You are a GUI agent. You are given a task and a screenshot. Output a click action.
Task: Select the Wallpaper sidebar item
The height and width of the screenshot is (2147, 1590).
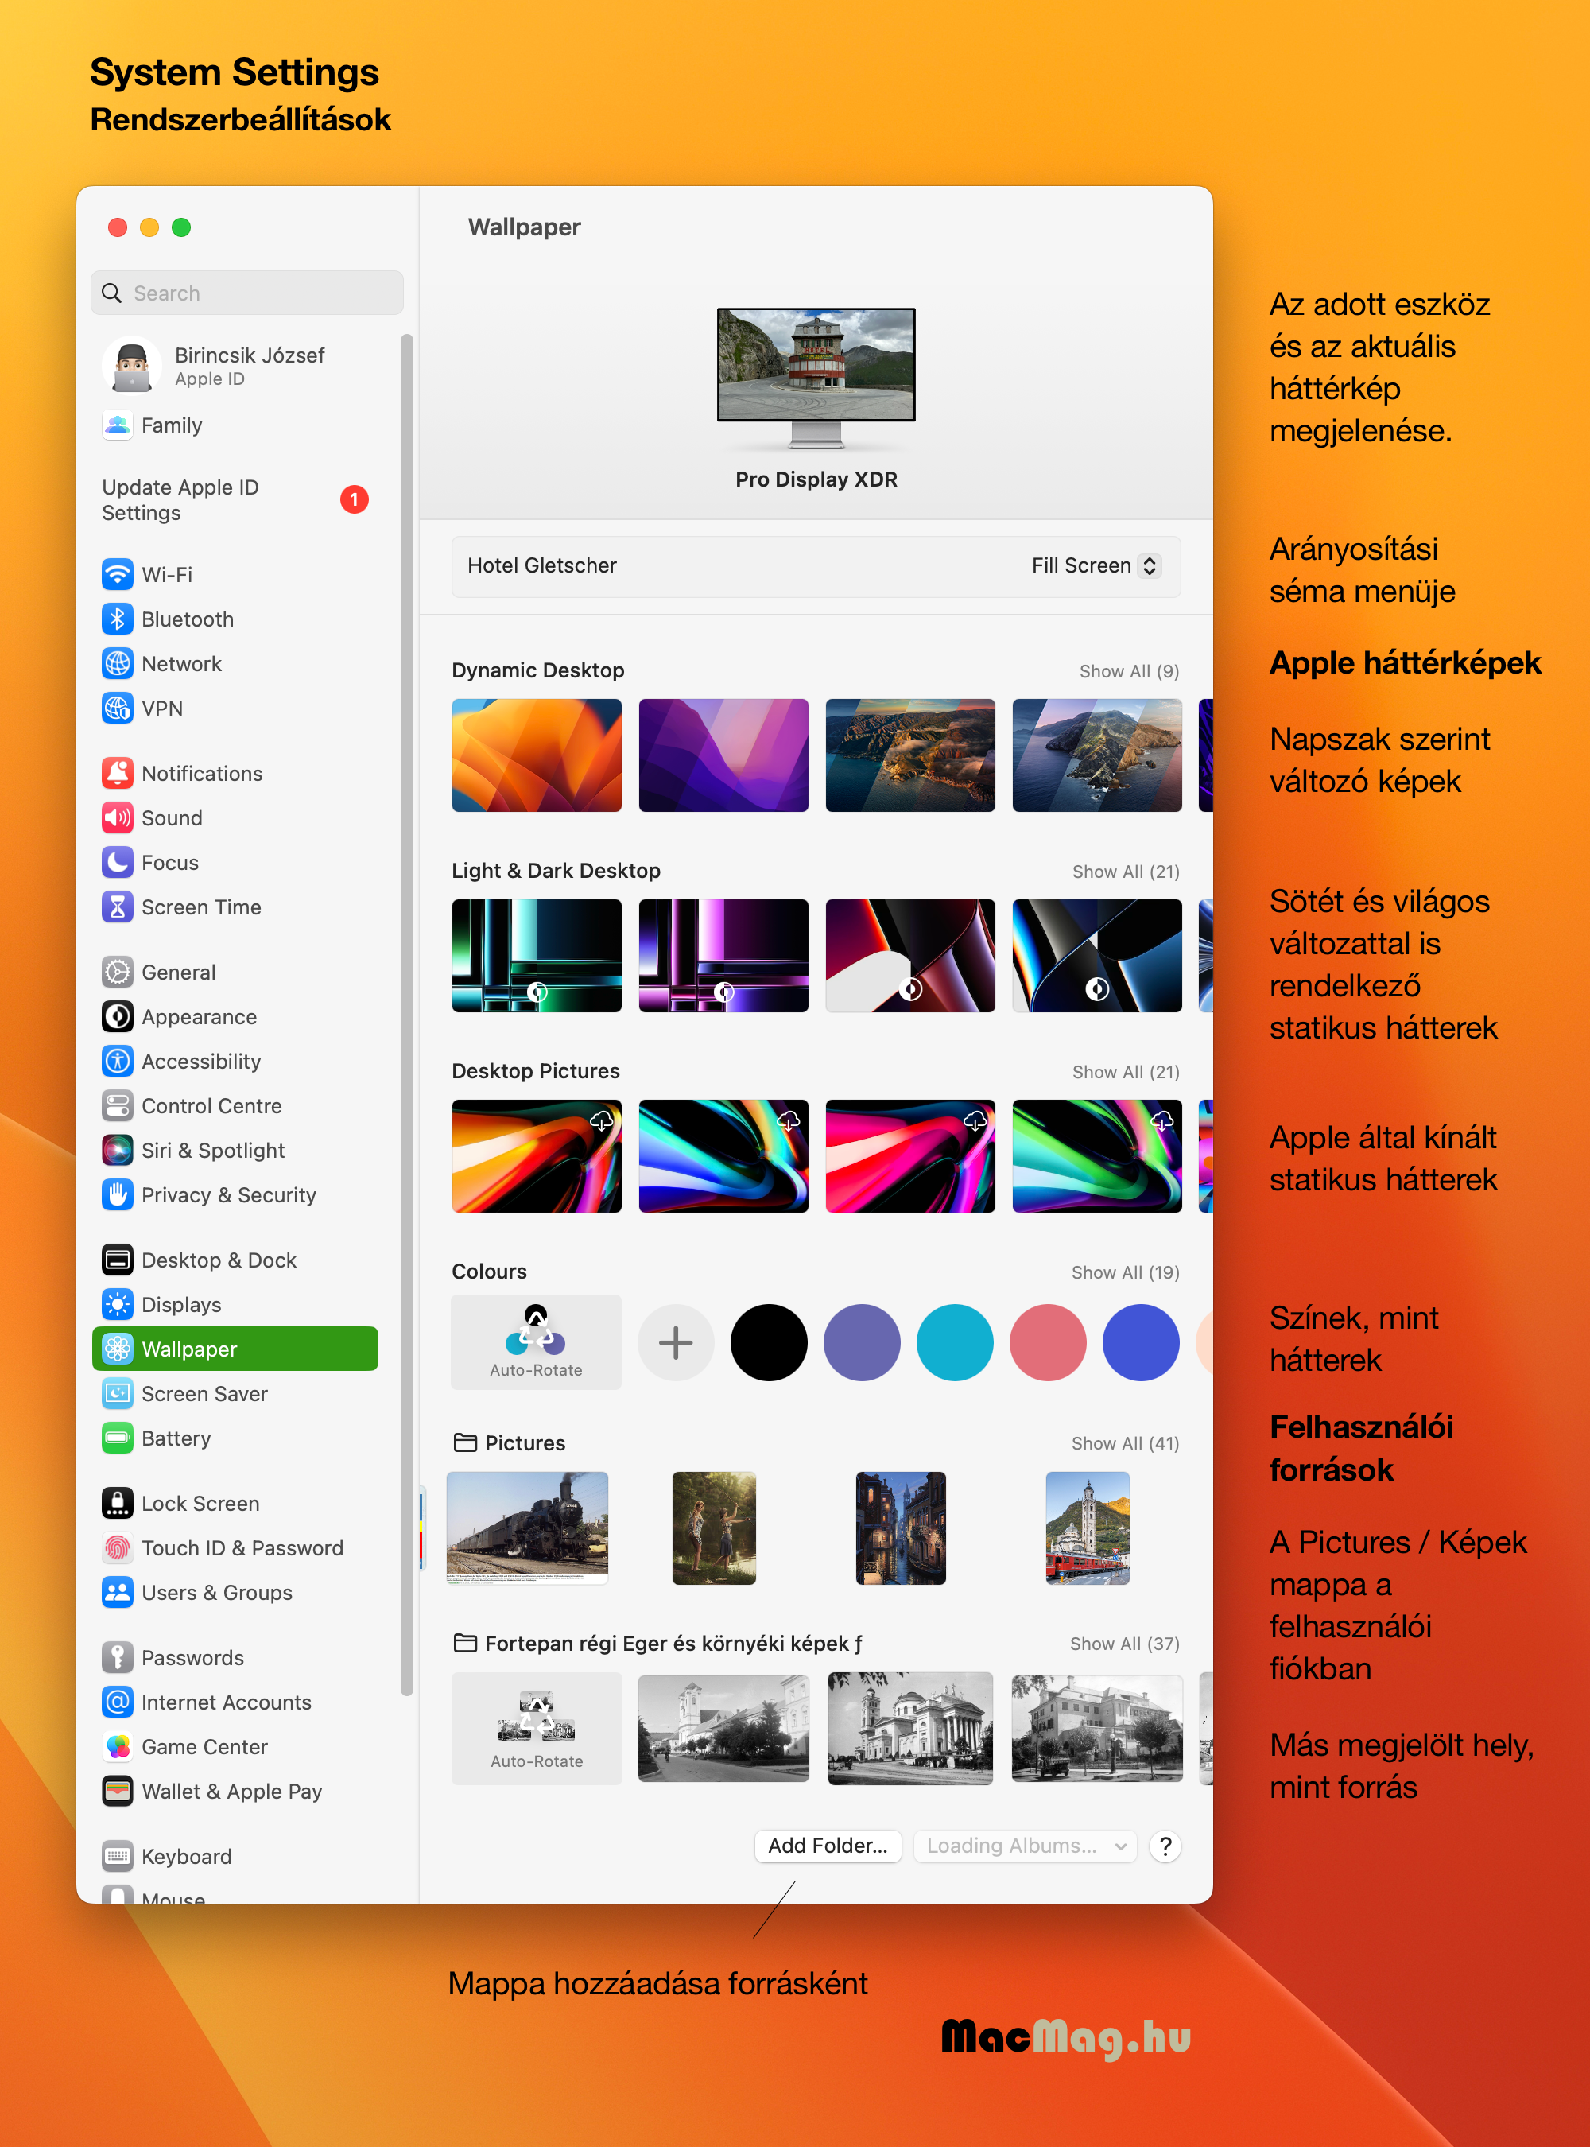(235, 1349)
